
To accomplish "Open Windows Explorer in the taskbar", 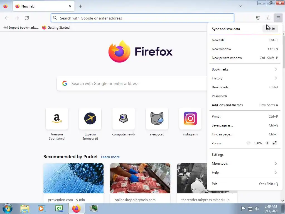I will click(25, 209).
